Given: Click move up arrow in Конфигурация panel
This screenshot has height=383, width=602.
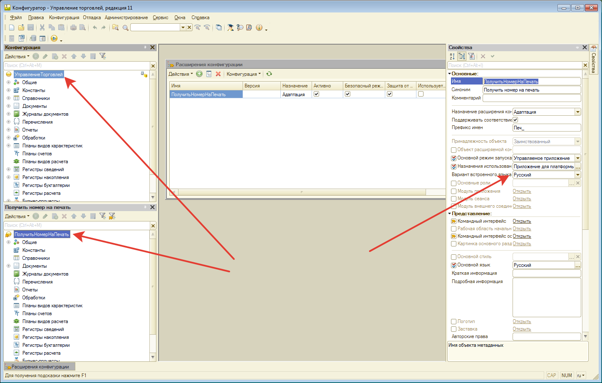Looking at the screenshot, I should [x=74, y=56].
